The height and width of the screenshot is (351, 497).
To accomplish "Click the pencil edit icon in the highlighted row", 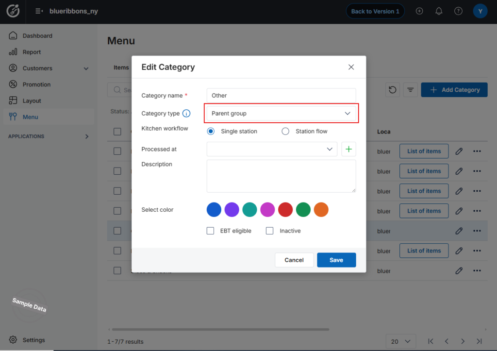I will pyautogui.click(x=459, y=231).
